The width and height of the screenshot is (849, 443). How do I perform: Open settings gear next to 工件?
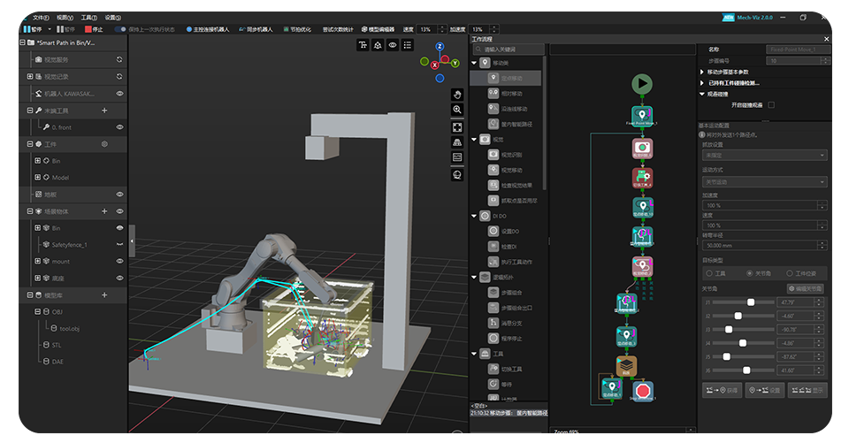pos(104,143)
